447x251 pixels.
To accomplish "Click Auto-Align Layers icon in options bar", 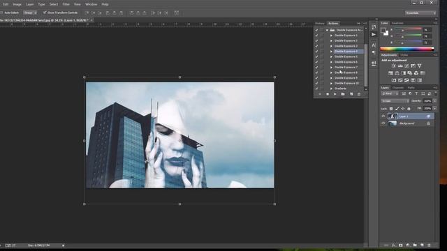I will 177,13.
